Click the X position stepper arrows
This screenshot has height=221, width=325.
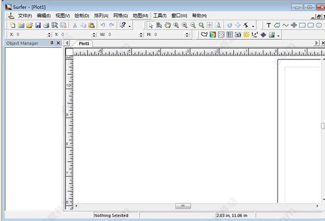[50, 35]
